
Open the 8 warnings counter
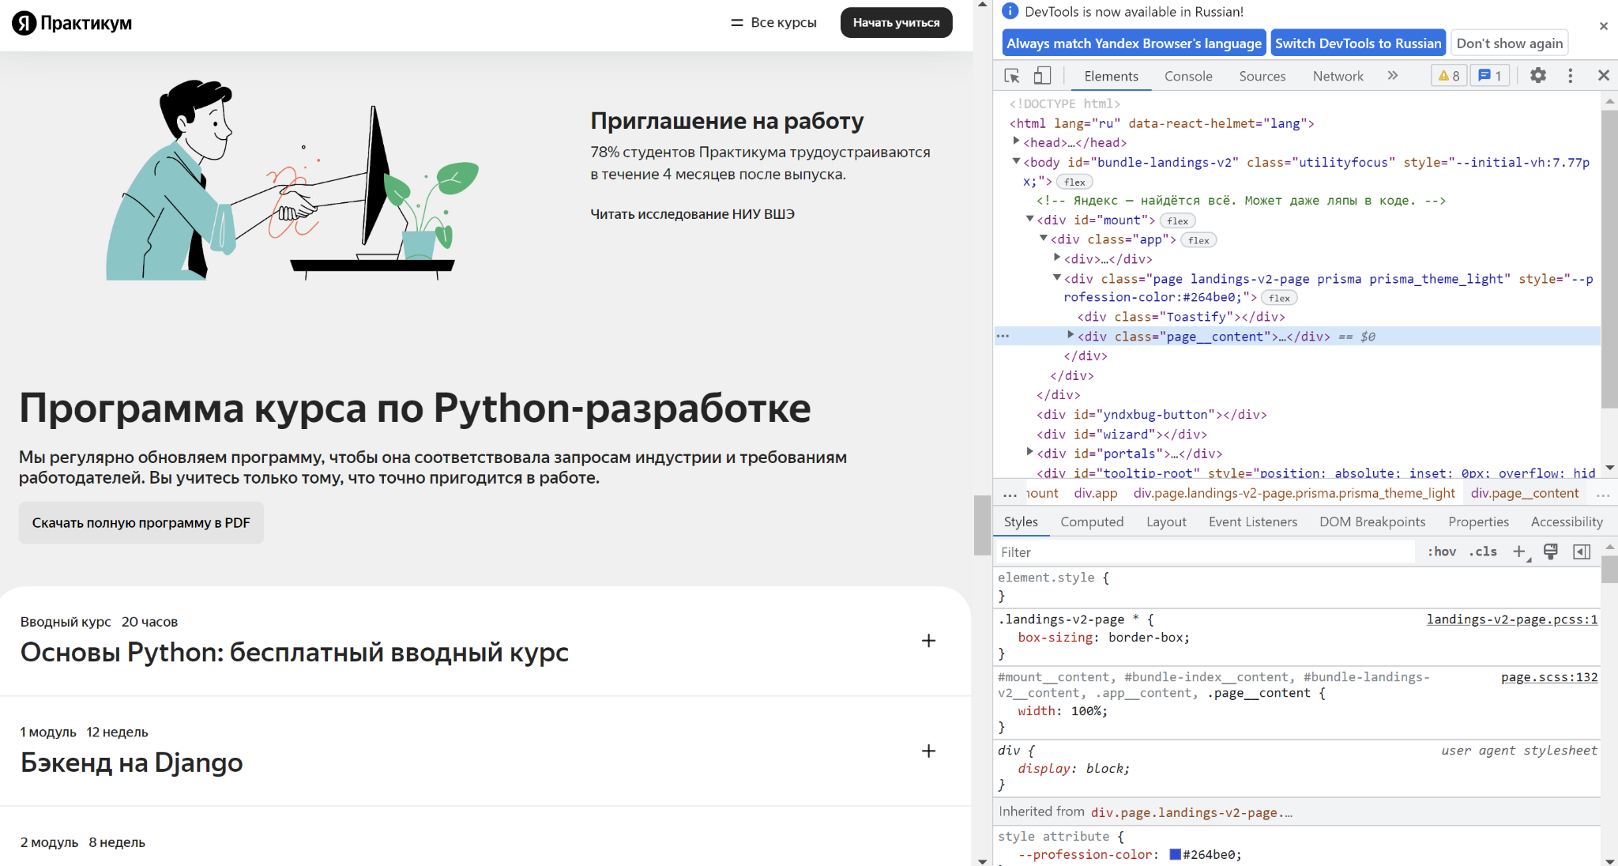coord(1449,76)
